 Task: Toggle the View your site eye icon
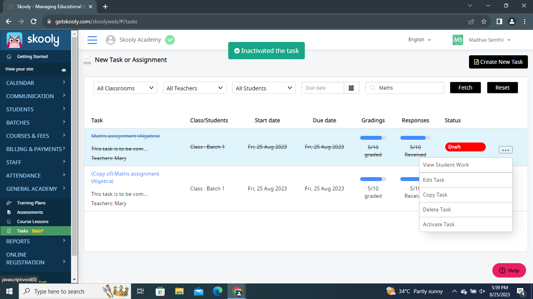[x=64, y=70]
